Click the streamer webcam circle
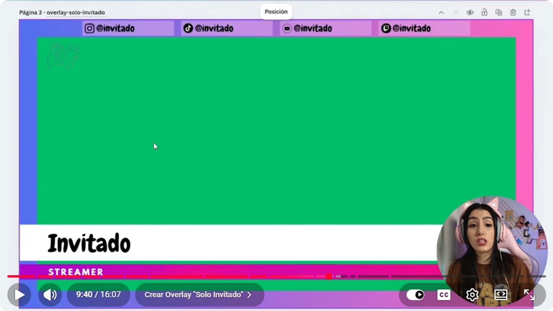 (492, 252)
